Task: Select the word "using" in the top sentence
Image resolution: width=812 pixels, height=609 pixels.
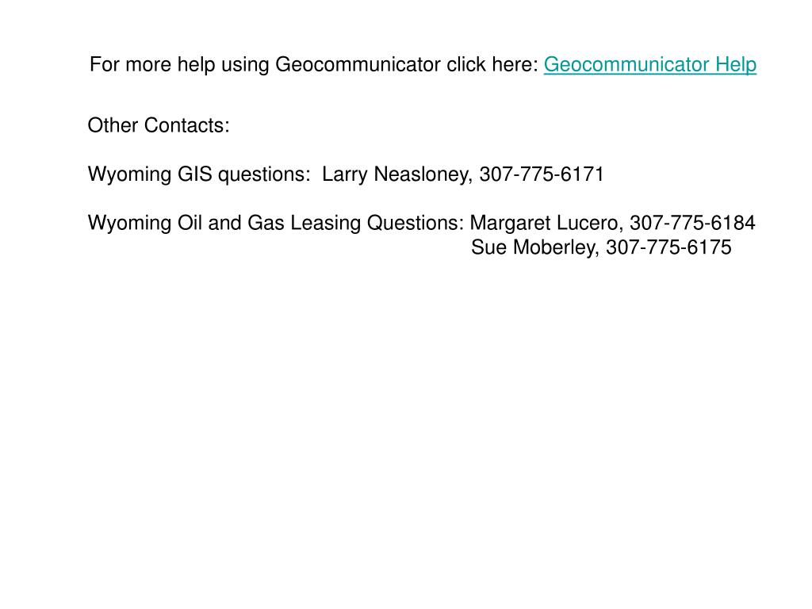Action: tap(245, 66)
